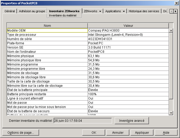Switch to the Général tab

click(10, 11)
